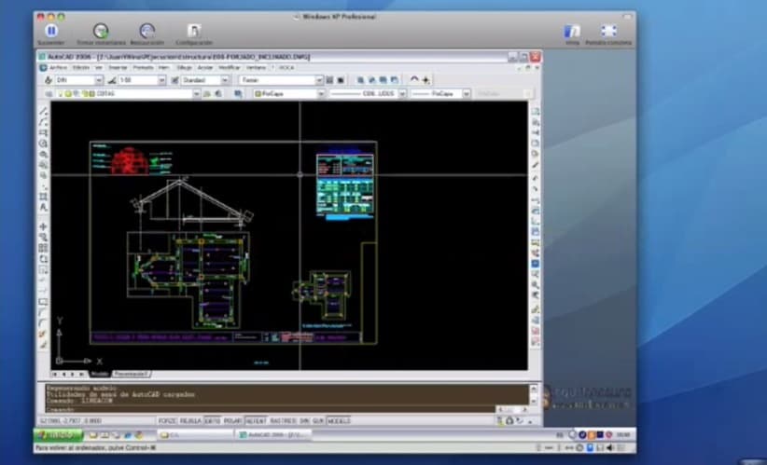Toggle POLAR tracking in status bar
767x465 pixels.
pos(233,420)
